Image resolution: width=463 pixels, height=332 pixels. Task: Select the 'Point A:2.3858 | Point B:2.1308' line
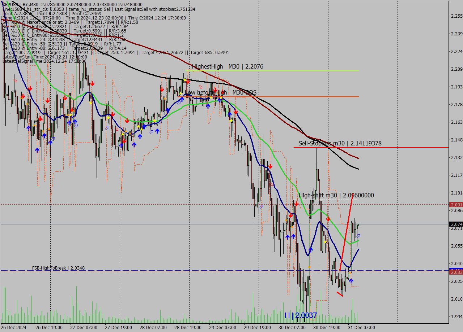[x=52, y=13]
